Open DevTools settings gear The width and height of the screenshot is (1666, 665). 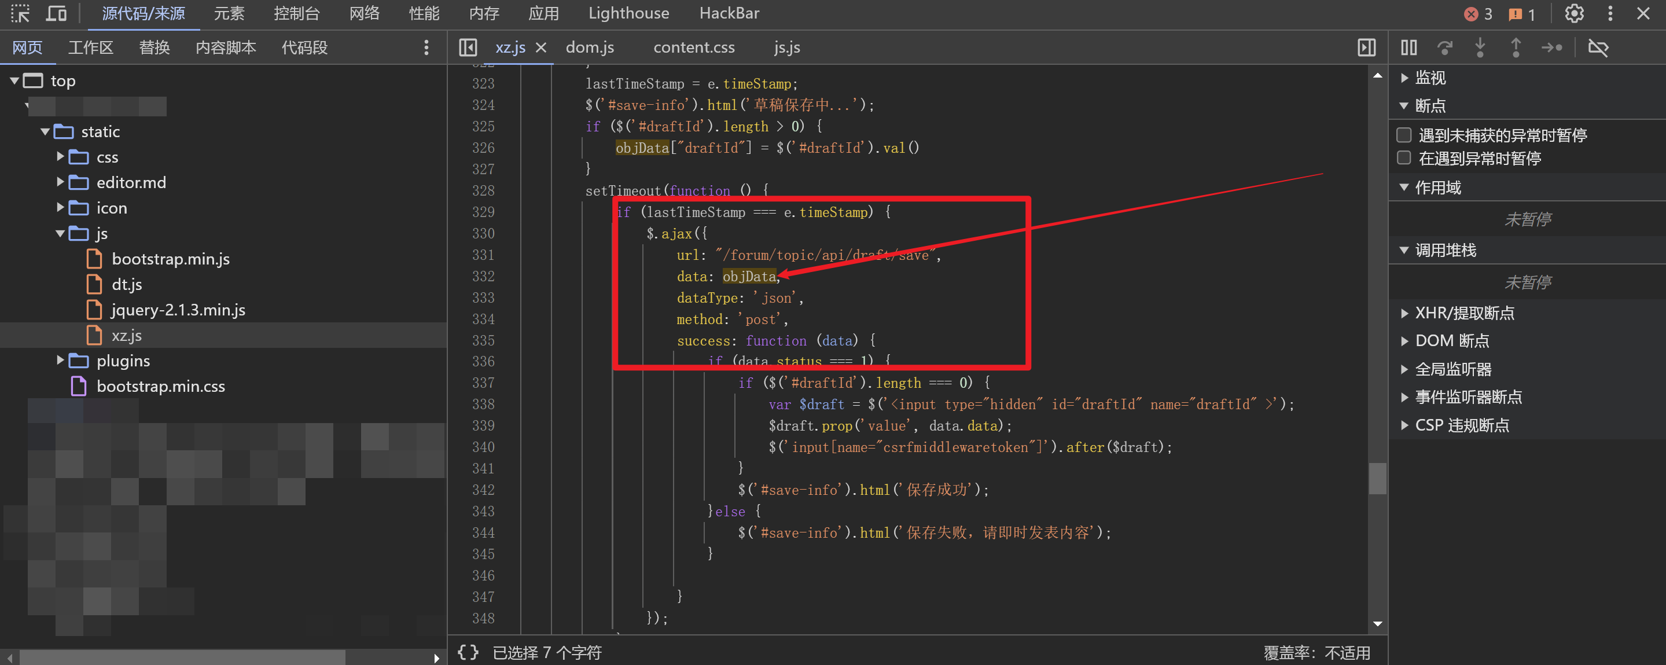[x=1574, y=13]
